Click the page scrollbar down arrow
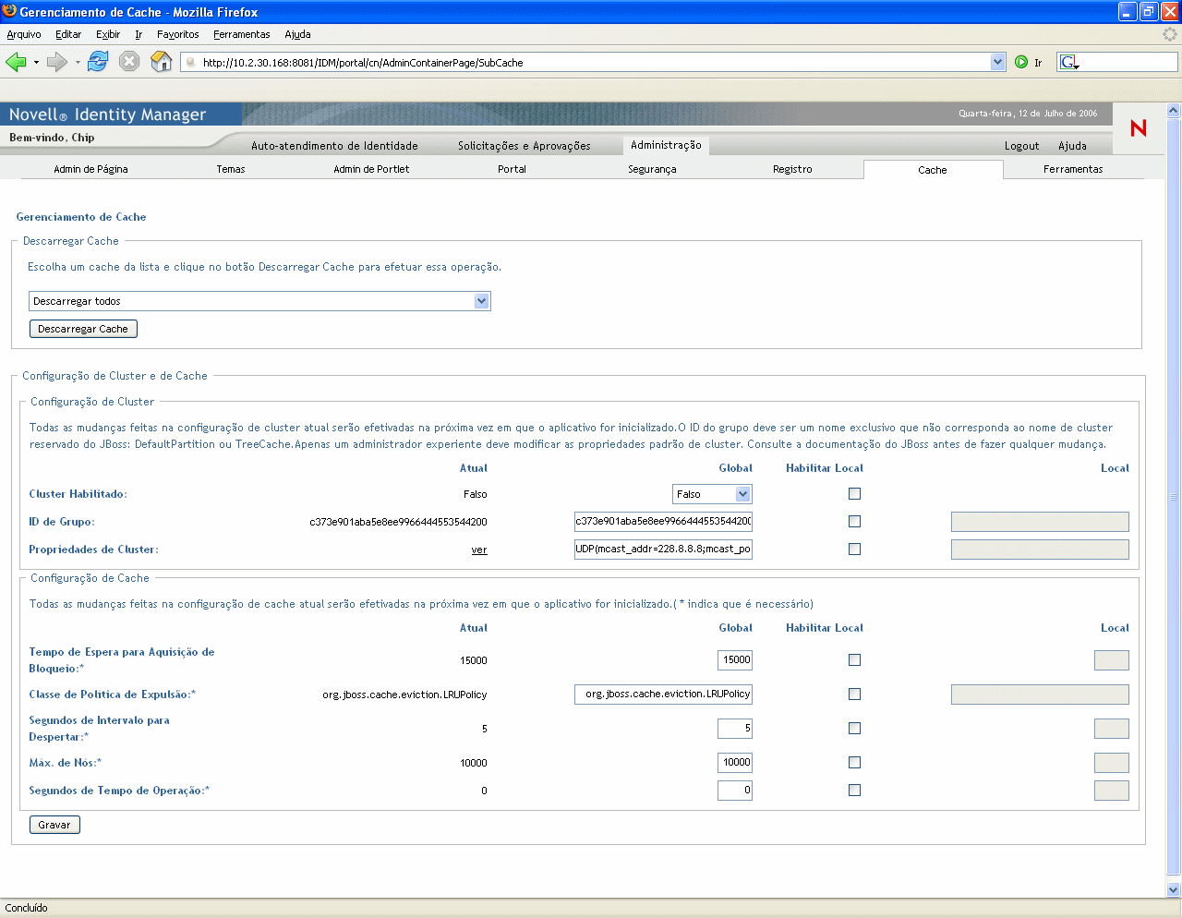Image resolution: width=1182 pixels, height=918 pixels. pos(1174,889)
